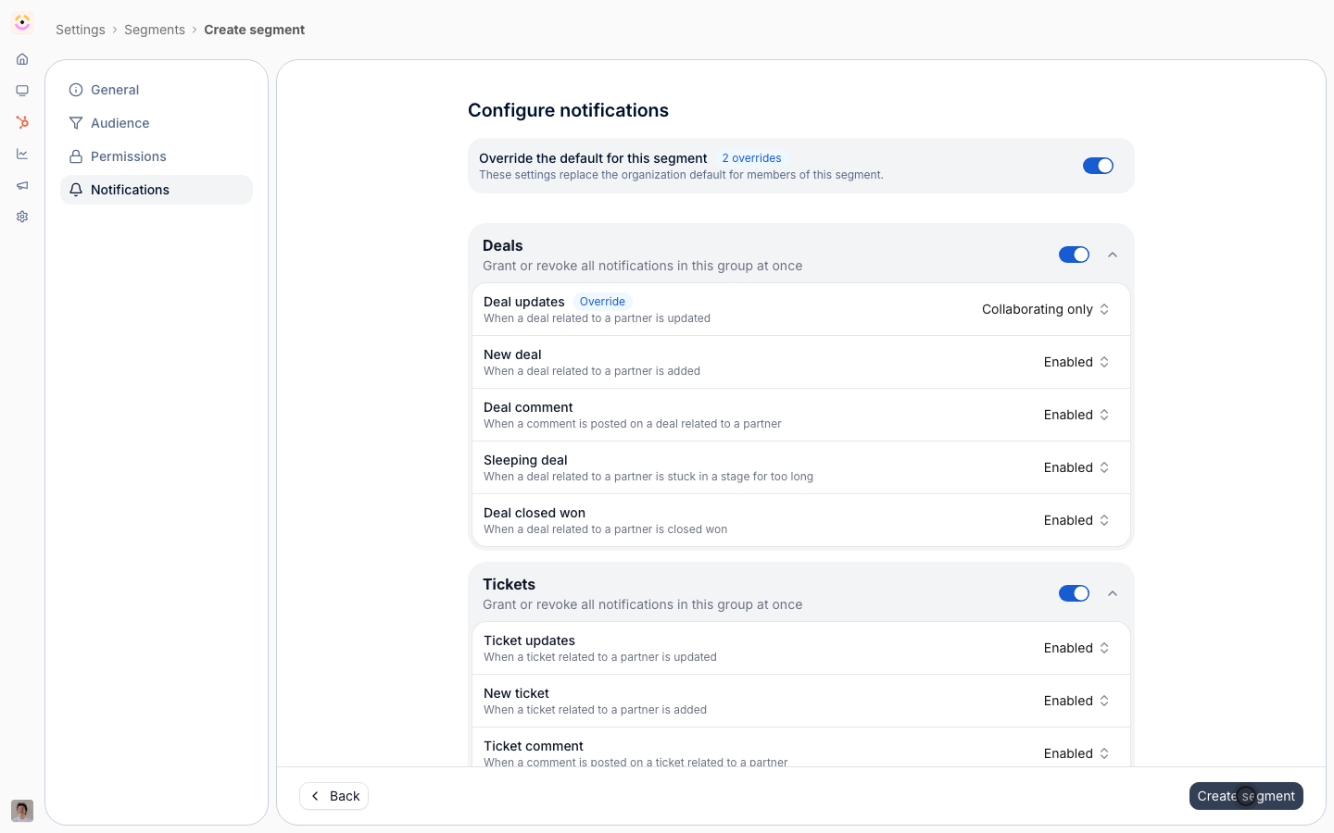Click the Sleeping deal row label
The image size is (1334, 833).
[x=525, y=460]
